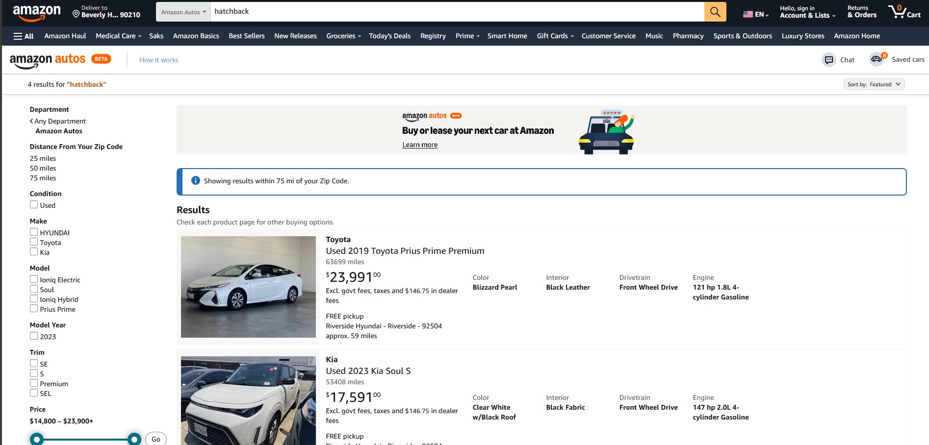The image size is (929, 445).
Task: Click the Amazon Autos beta logo
Action: (60, 60)
